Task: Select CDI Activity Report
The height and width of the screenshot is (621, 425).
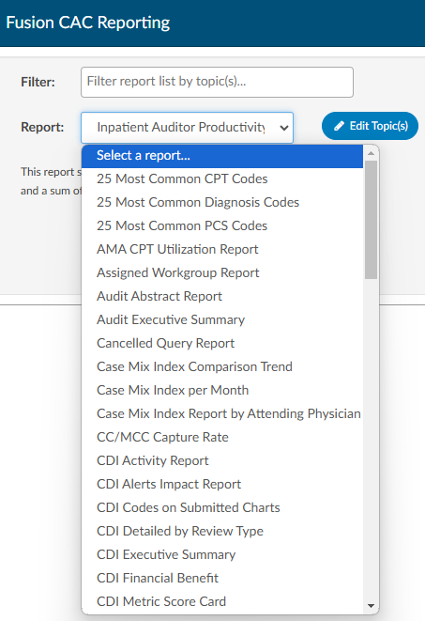Action: coord(222,460)
